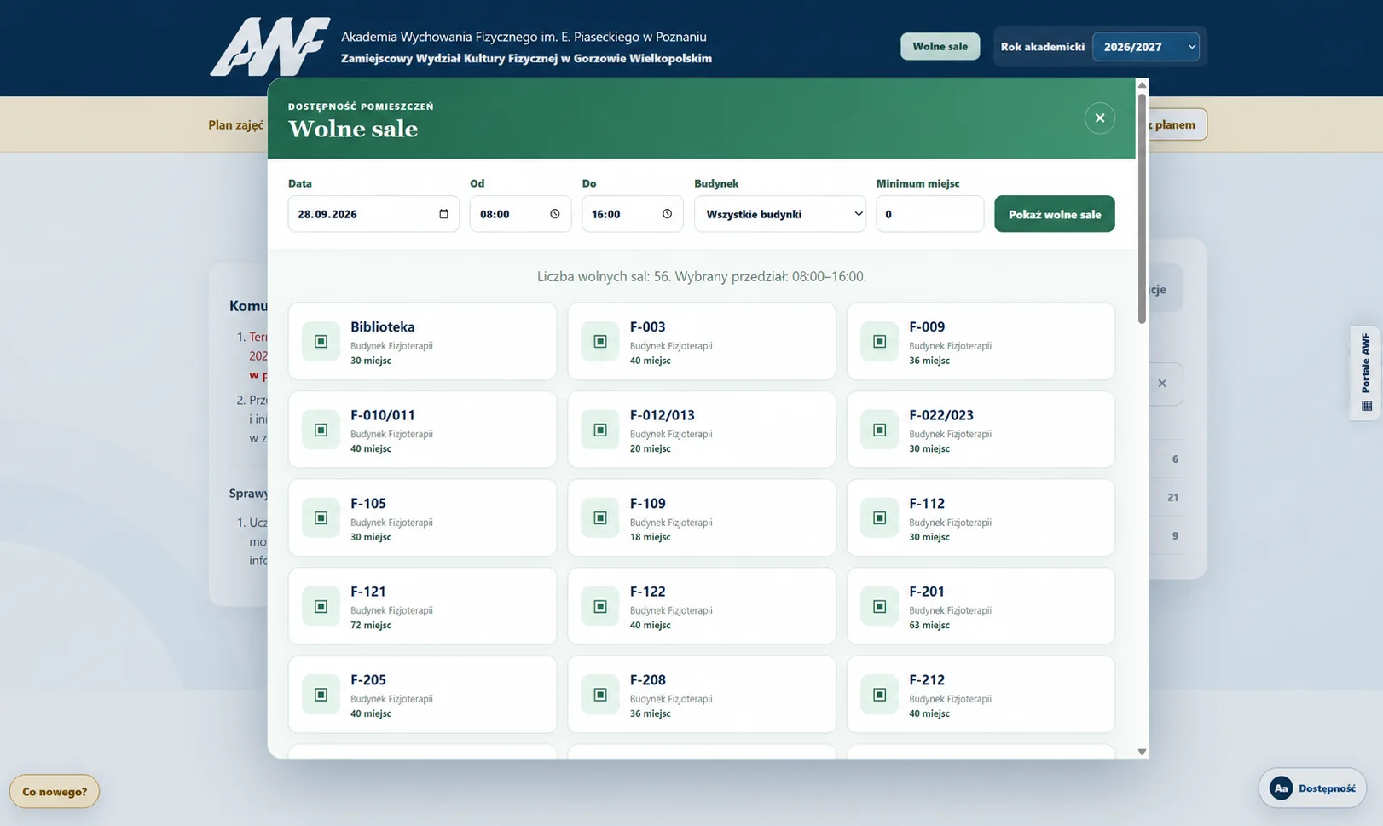The image size is (1383, 826).
Task: Expand the Budynek building dropdown
Action: point(780,214)
